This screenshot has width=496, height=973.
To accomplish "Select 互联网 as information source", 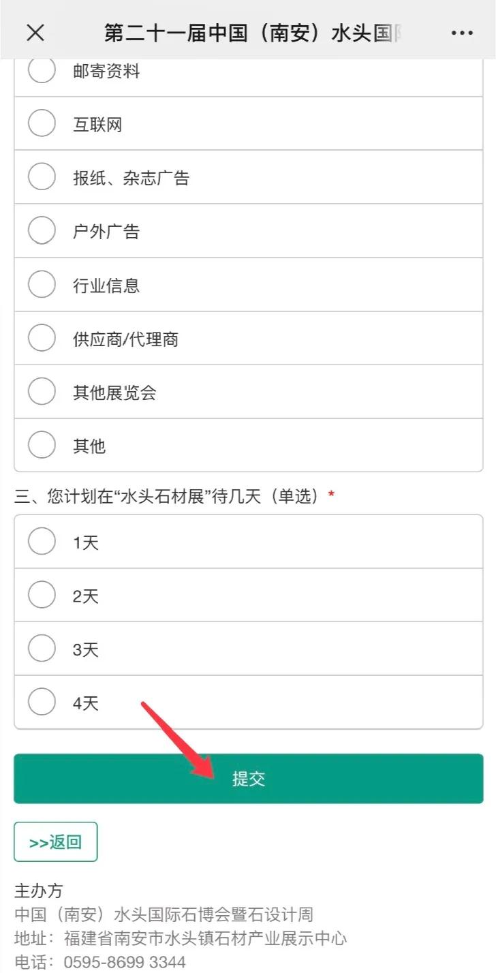I will point(42,123).
